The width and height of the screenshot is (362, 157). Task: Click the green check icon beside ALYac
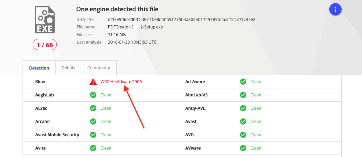click(93, 108)
